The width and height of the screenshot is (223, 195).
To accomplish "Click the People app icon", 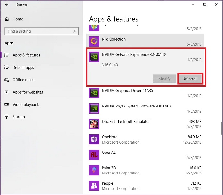I will click(94, 186).
